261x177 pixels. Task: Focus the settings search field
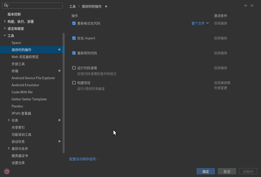point(33,6)
